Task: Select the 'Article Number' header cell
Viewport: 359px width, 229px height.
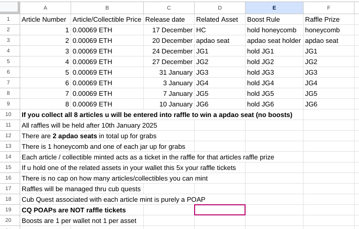Action: [x=45, y=19]
